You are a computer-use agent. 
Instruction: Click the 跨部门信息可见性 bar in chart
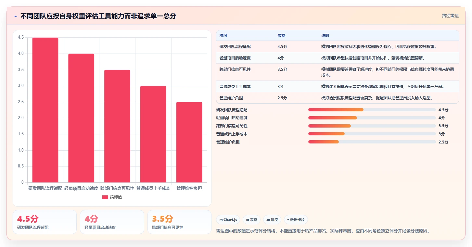117,126
